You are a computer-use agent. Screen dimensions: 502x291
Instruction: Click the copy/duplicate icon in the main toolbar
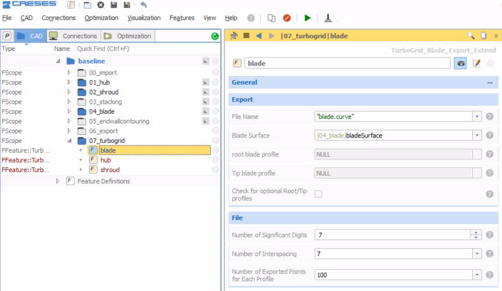click(x=271, y=18)
